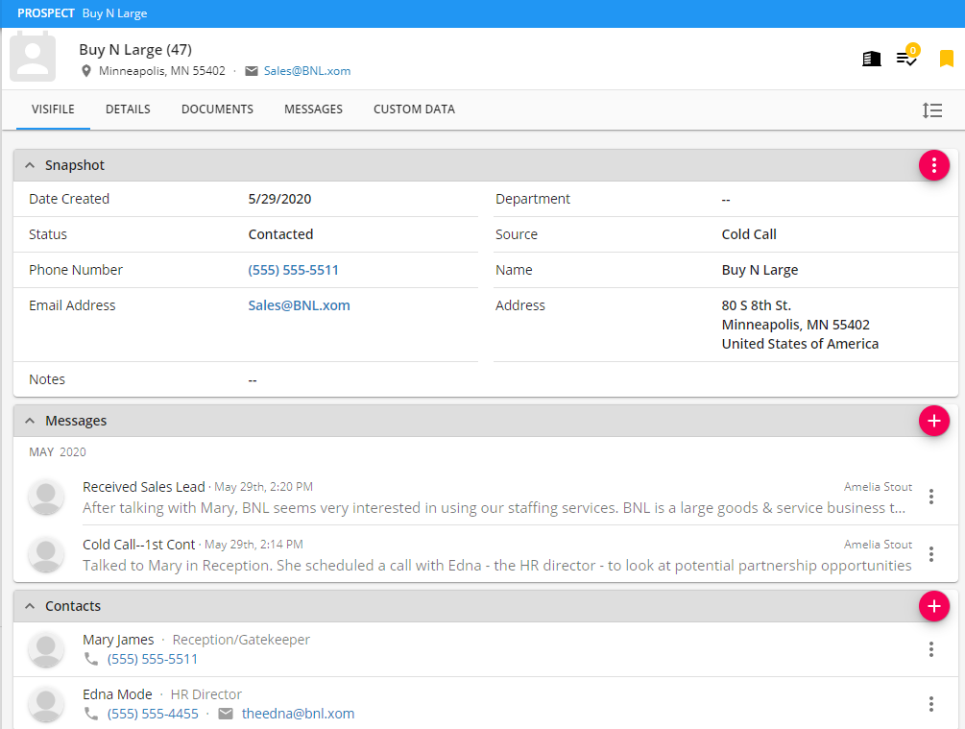Collapse the Contacts section
The width and height of the screenshot is (965, 729).
pos(30,606)
